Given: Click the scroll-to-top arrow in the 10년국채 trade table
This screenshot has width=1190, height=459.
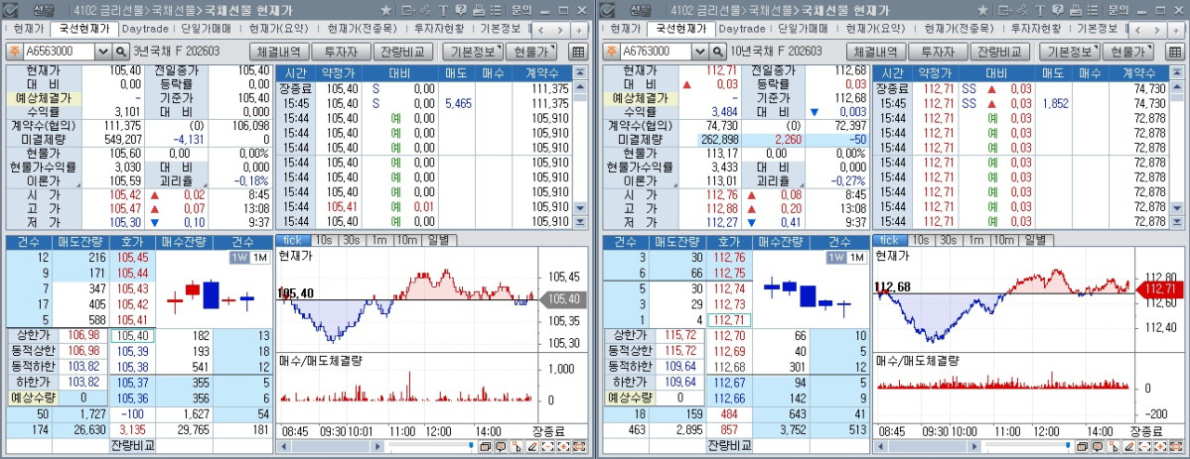Looking at the screenshot, I should (x=1177, y=72).
